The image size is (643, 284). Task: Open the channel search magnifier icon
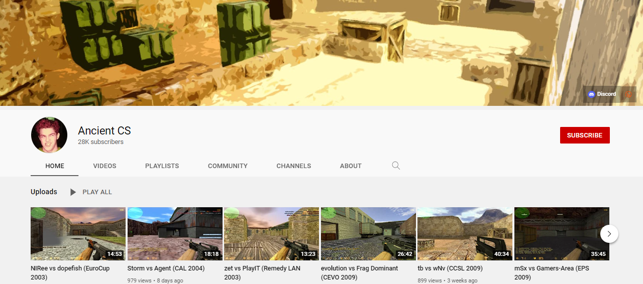click(396, 166)
